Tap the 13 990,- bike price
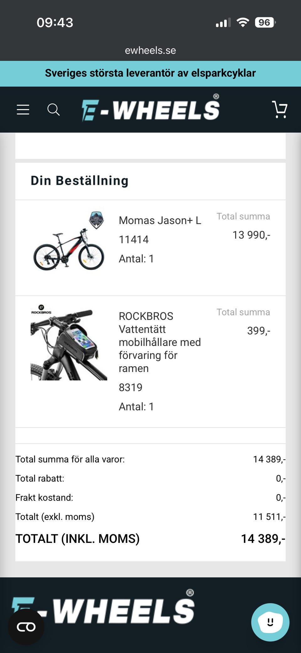Screen dimensions: 301x653 (x=251, y=235)
